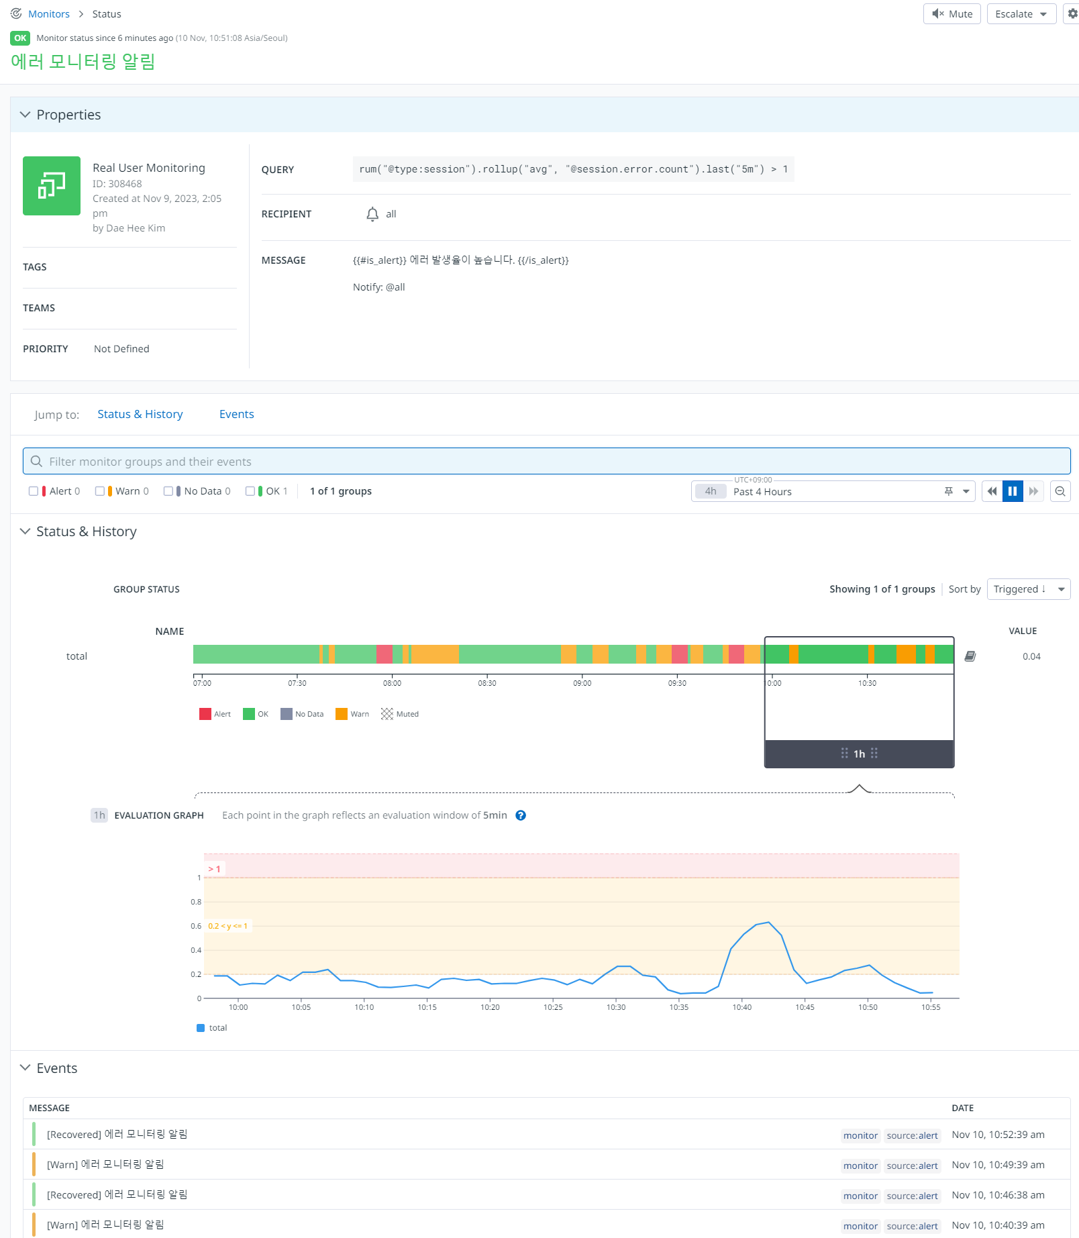
Task: Open settings gear menu
Action: pyautogui.click(x=1072, y=13)
